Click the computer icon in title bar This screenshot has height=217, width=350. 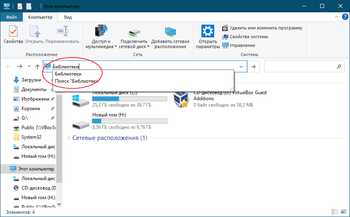(x=7, y=6)
